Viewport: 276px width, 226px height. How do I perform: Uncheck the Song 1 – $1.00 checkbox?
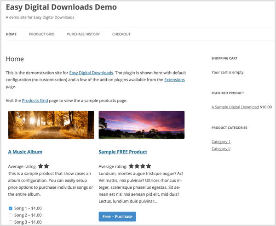(x=11, y=208)
